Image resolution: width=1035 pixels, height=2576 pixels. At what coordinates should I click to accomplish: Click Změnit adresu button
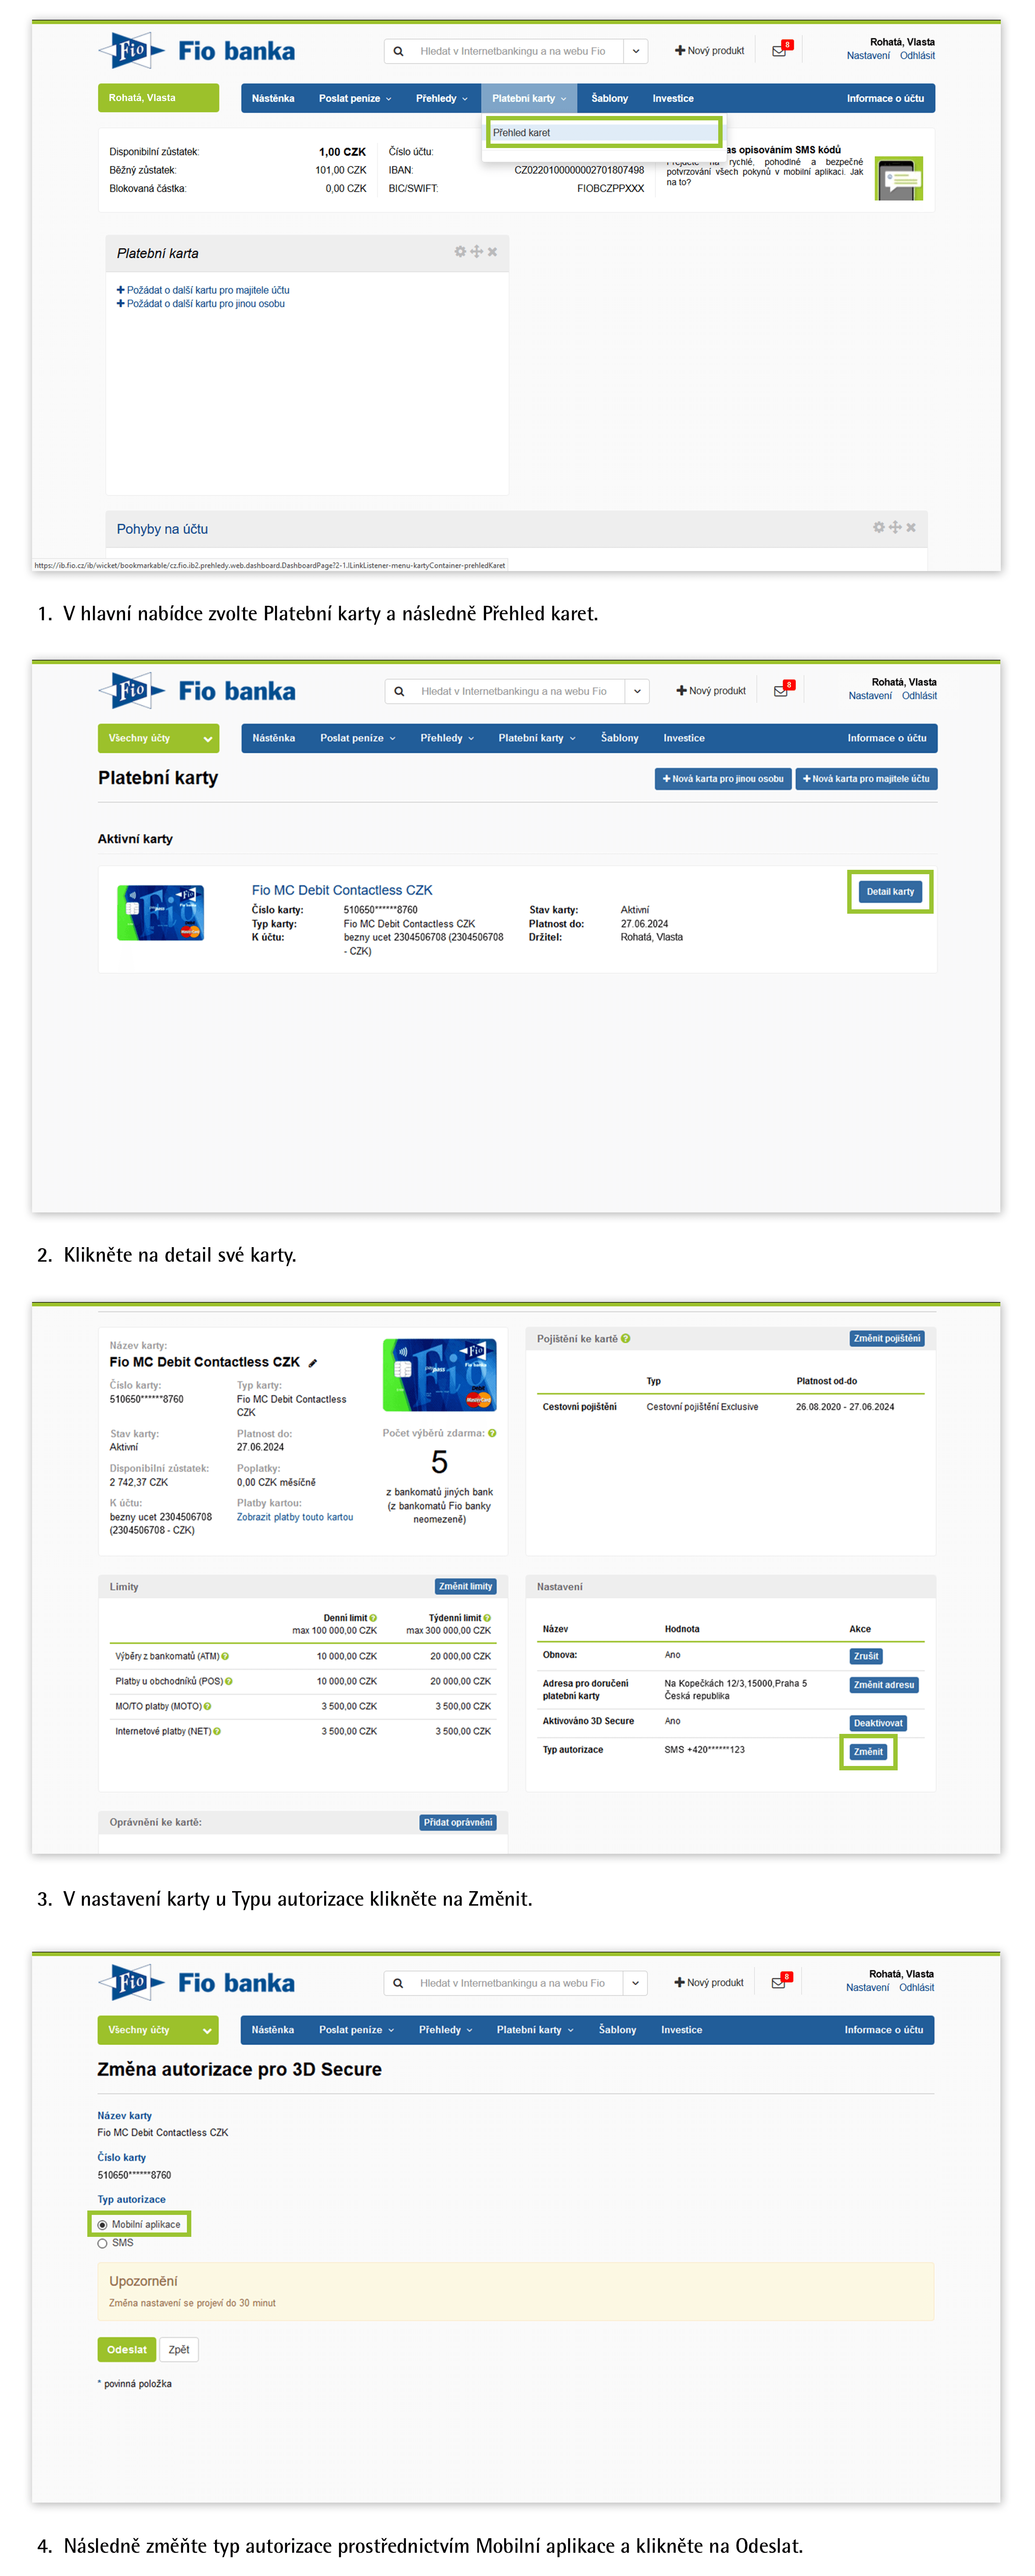[884, 1685]
